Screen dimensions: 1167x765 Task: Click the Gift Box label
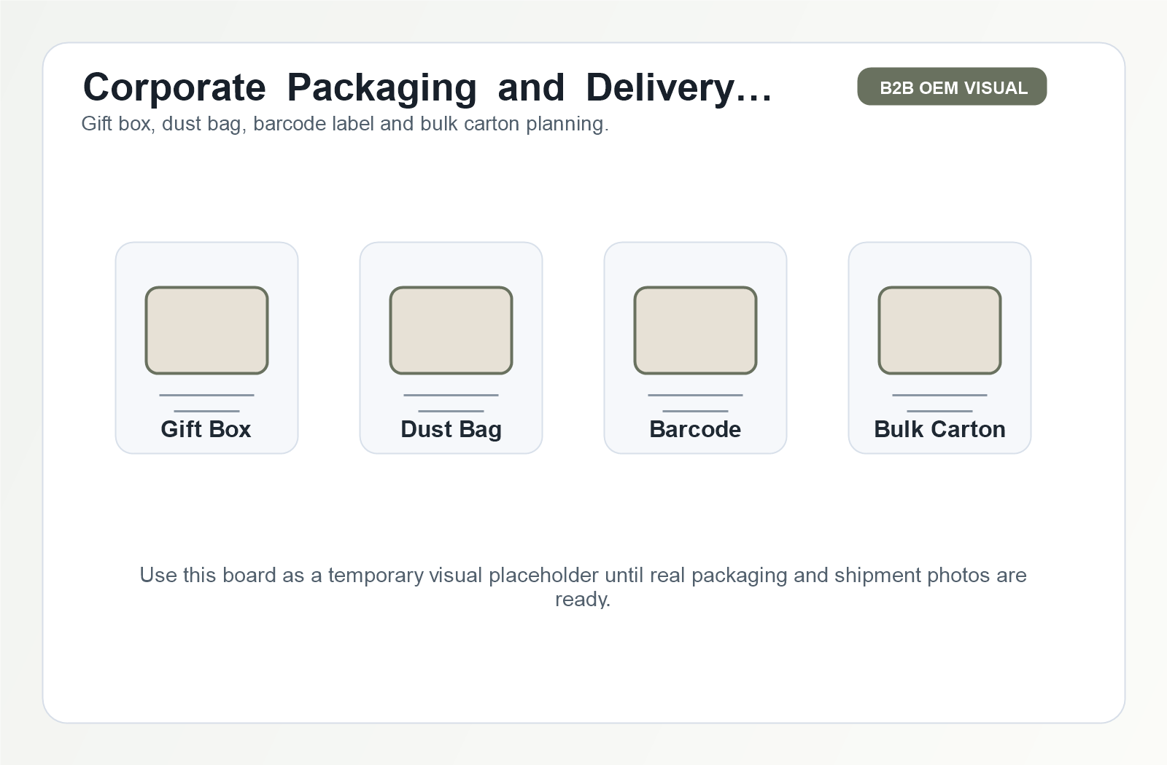click(206, 429)
